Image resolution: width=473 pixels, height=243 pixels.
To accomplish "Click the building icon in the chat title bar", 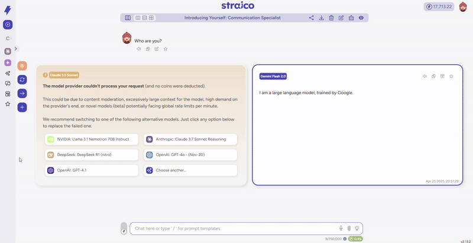I will click(x=351, y=18).
